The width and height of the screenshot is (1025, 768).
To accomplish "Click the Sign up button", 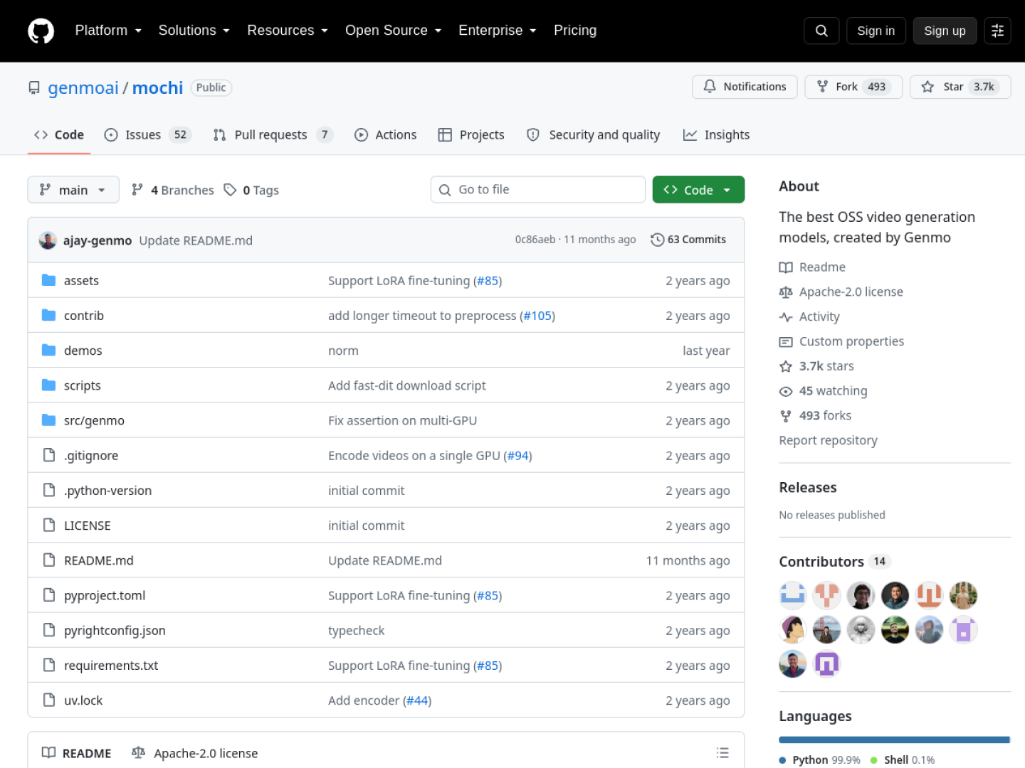I will point(945,31).
